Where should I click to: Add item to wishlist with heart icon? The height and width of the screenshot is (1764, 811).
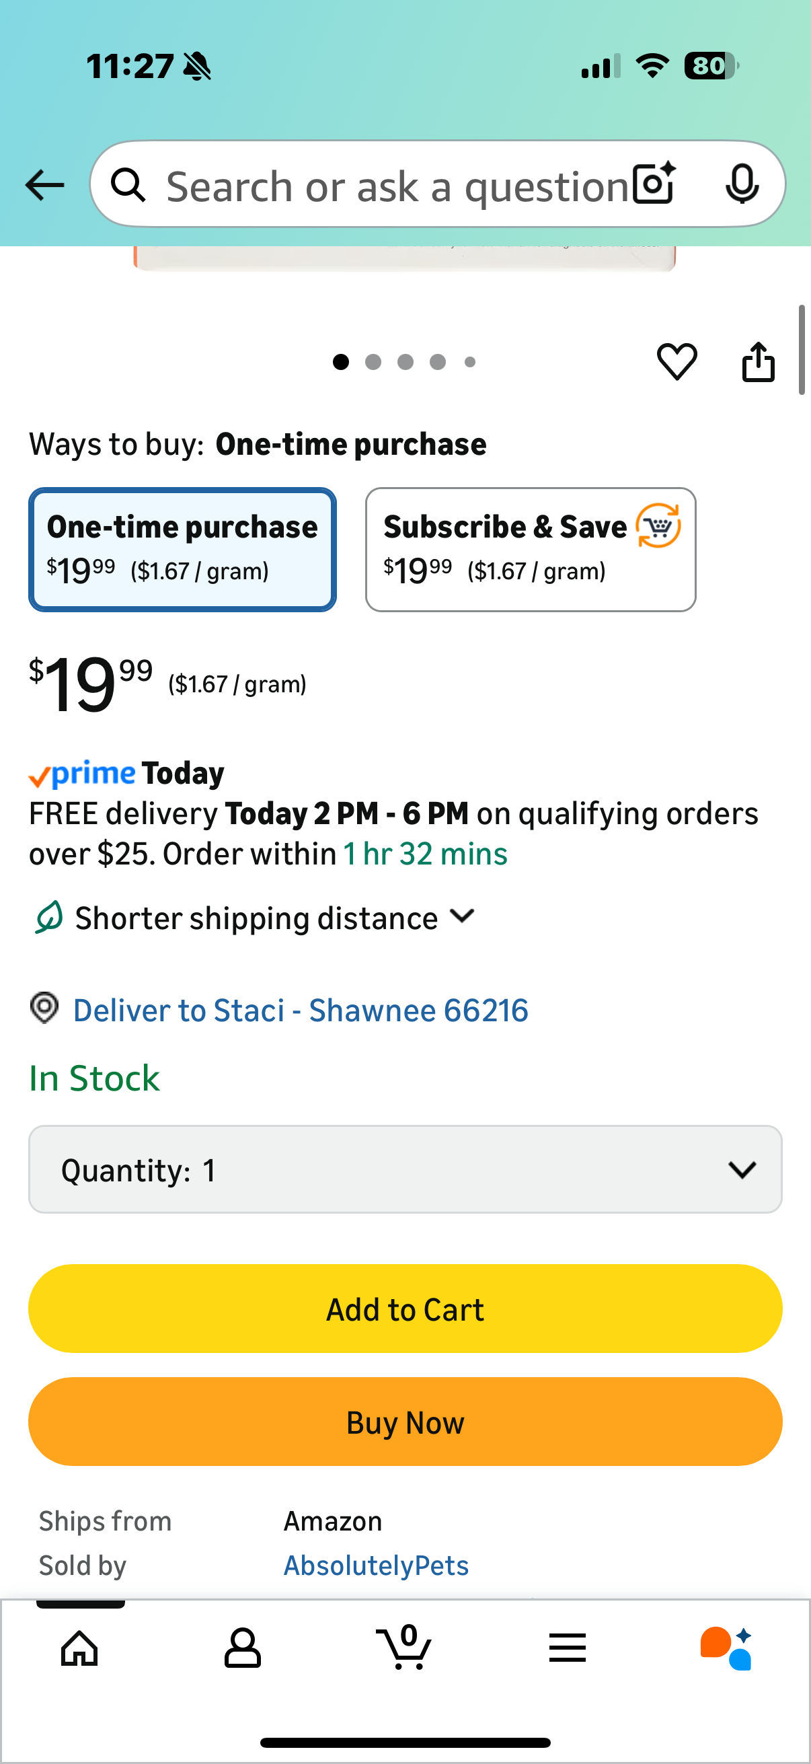pos(677,361)
